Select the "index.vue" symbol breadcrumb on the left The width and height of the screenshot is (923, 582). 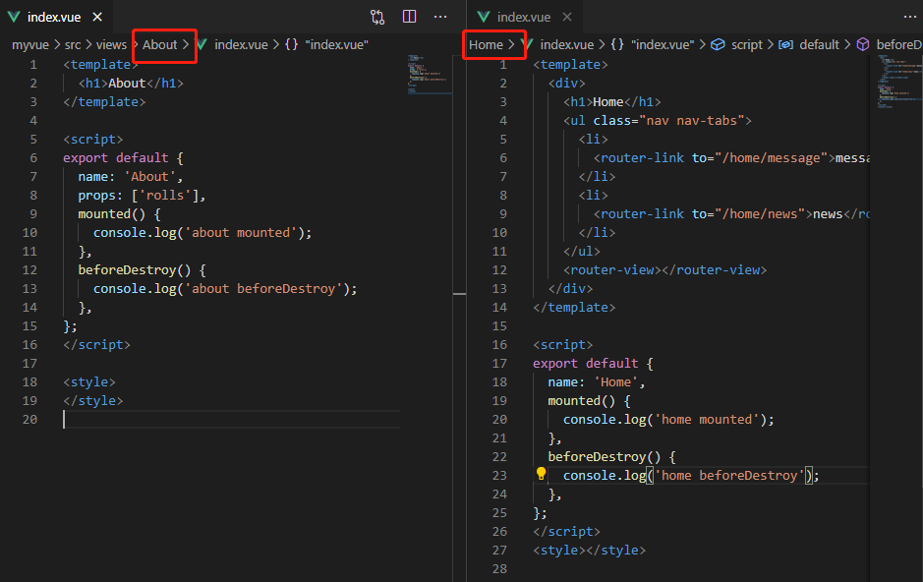point(337,44)
